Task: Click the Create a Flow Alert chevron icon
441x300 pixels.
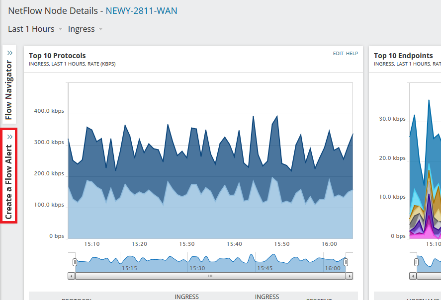Action: tap(9, 137)
